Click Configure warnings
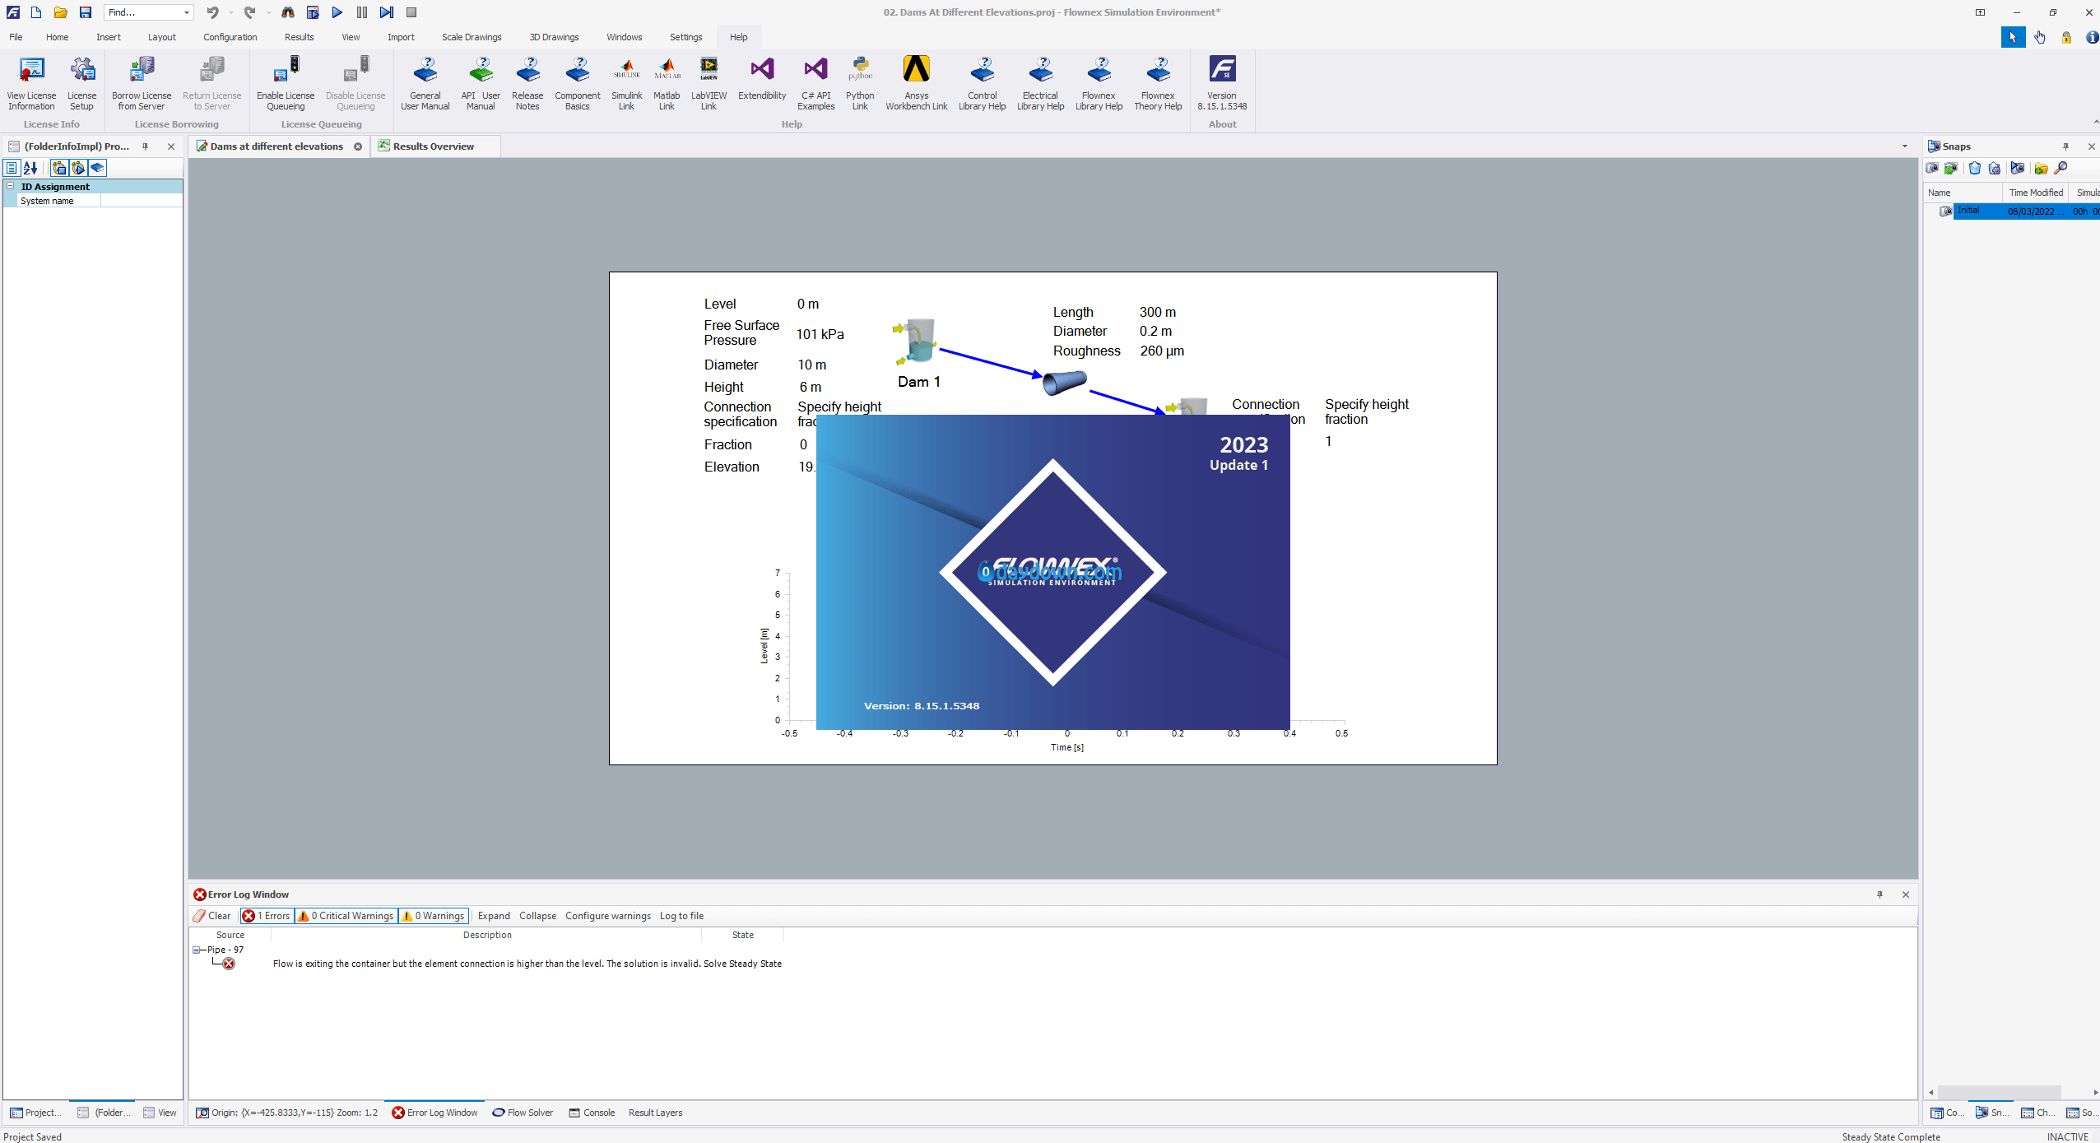 (607, 916)
